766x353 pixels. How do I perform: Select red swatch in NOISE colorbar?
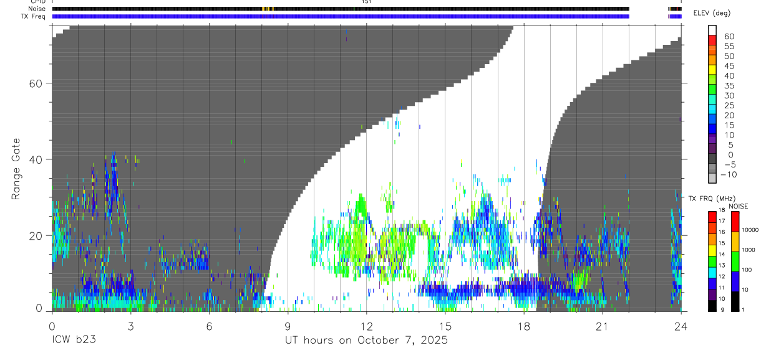point(734,221)
